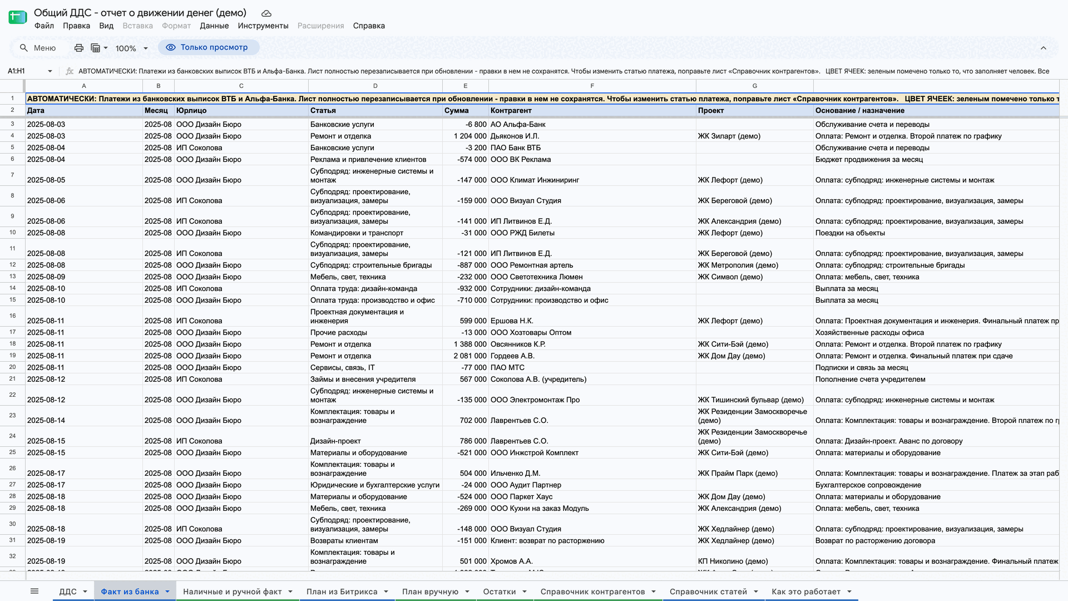Open the Google Sheets home icon
1068x601 pixels.
(x=18, y=18)
